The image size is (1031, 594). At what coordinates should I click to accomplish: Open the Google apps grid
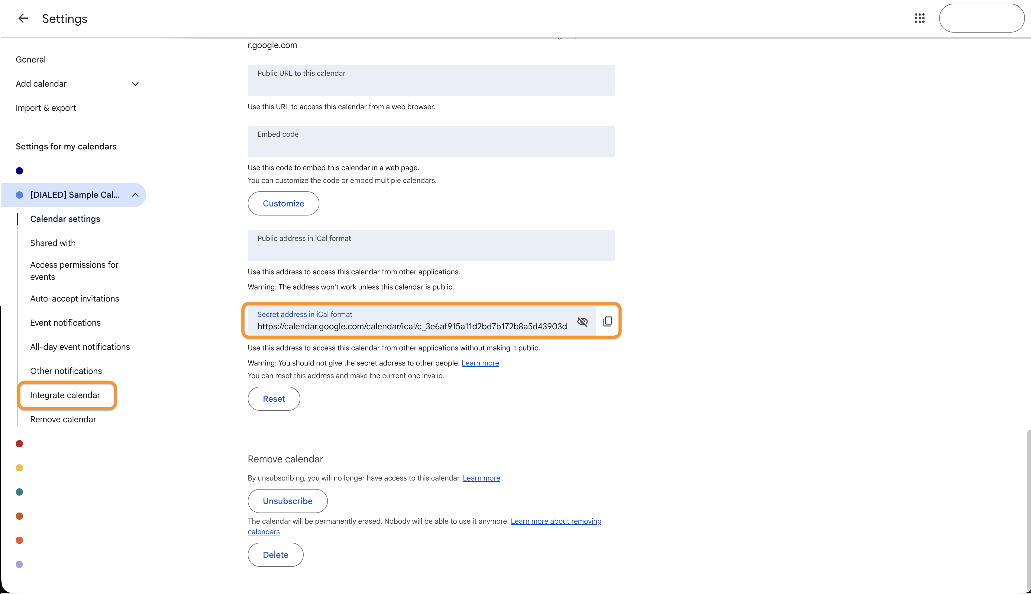919,18
